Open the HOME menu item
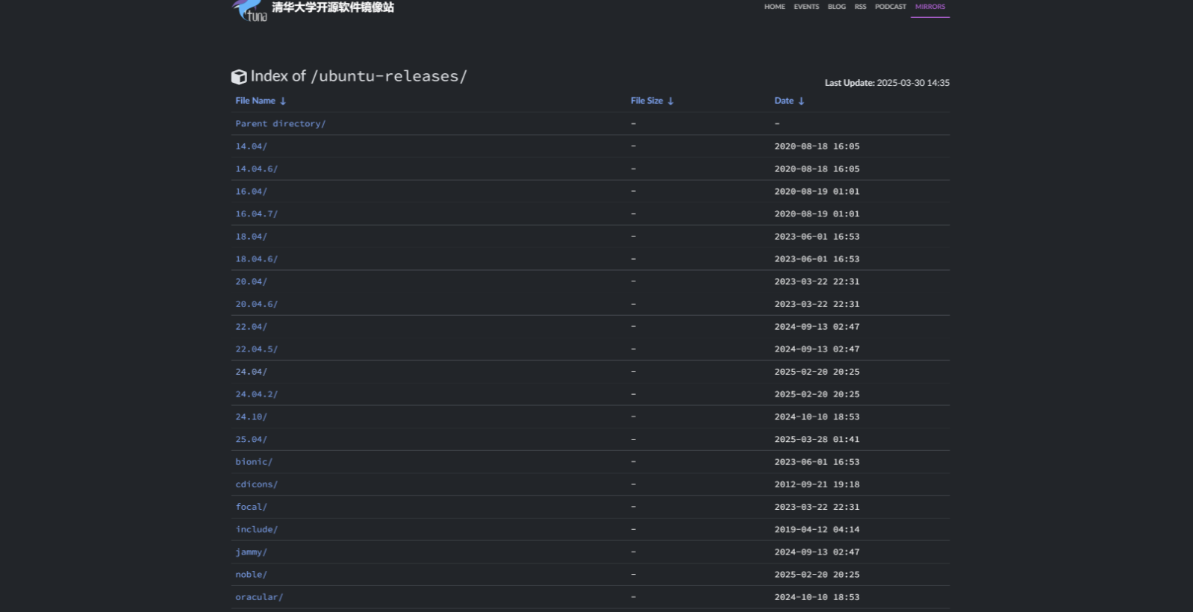Screen dimensions: 1193x612 point(774,7)
